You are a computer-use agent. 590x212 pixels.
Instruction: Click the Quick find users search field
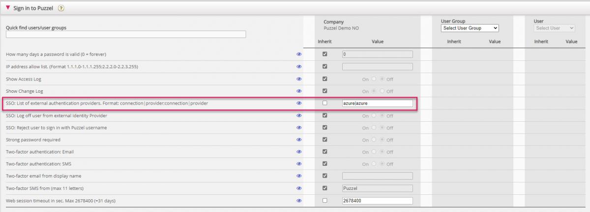126,34
